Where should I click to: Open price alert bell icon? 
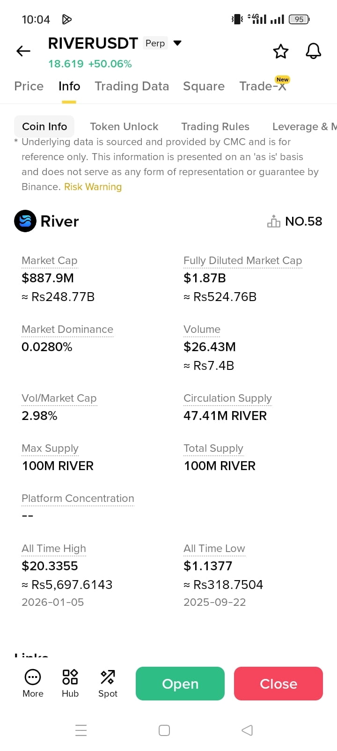point(314,51)
